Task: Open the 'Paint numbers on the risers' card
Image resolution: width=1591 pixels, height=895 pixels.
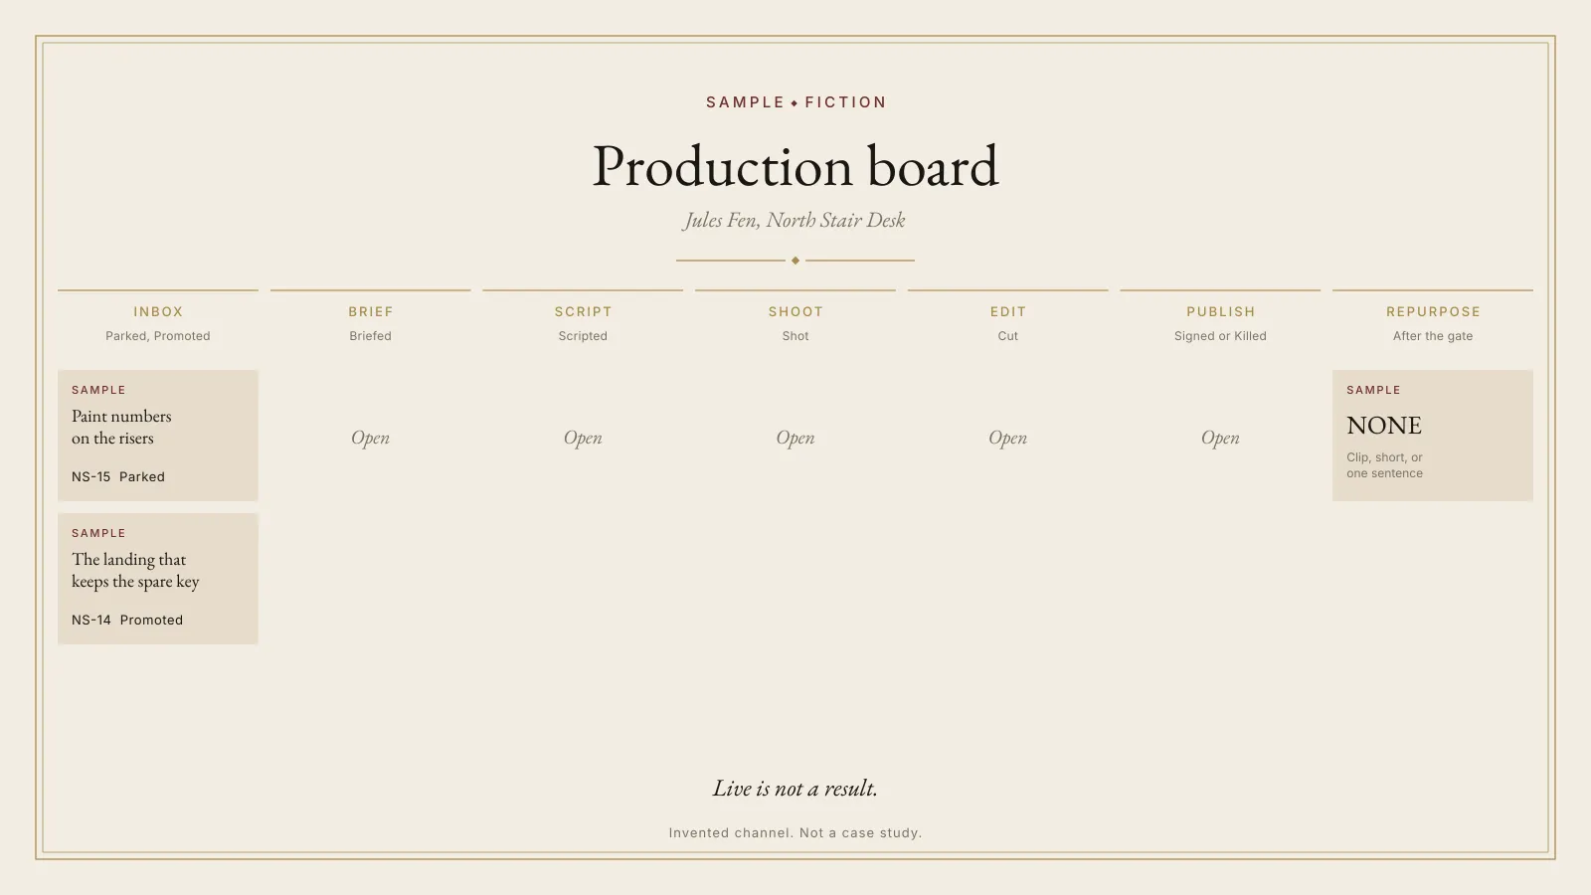Action: coord(158,436)
